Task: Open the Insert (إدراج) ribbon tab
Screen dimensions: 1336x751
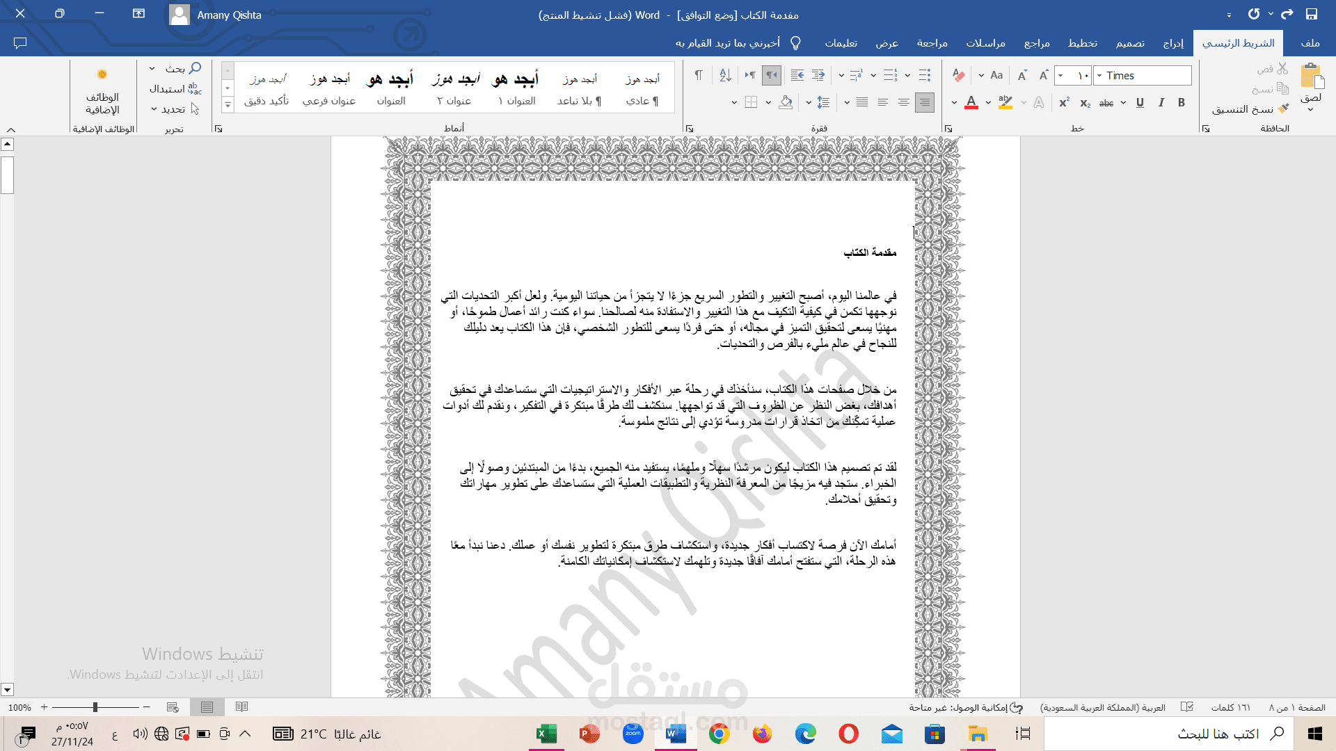Action: click(x=1173, y=43)
